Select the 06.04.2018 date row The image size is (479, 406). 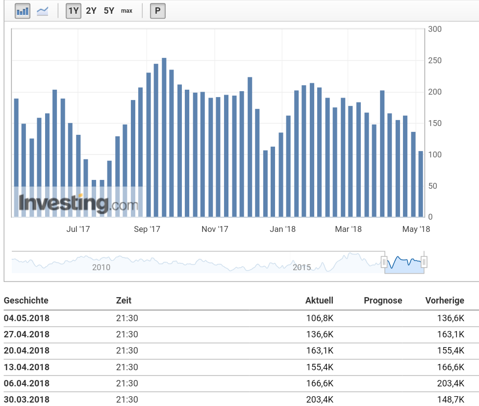tap(241, 383)
